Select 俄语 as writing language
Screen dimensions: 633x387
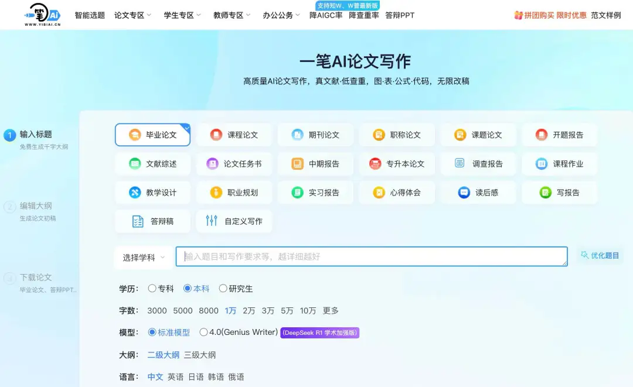coord(236,377)
